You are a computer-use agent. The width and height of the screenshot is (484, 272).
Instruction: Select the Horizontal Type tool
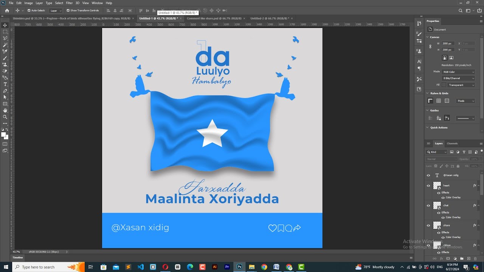click(5, 84)
